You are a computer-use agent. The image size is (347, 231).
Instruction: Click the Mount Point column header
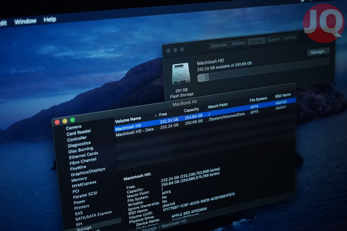tap(218, 106)
